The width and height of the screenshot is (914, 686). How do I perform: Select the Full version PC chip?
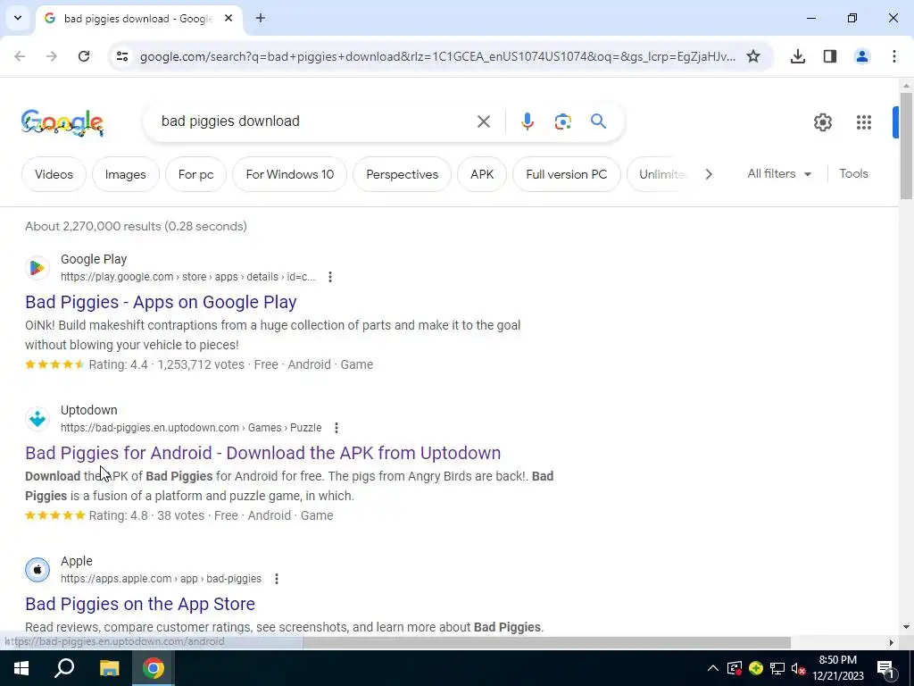(x=567, y=174)
